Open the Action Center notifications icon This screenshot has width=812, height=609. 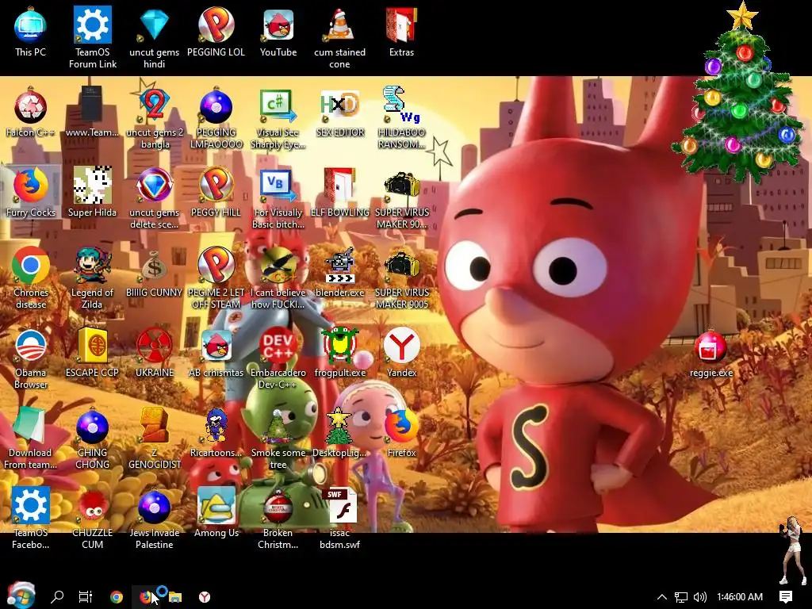click(x=786, y=597)
